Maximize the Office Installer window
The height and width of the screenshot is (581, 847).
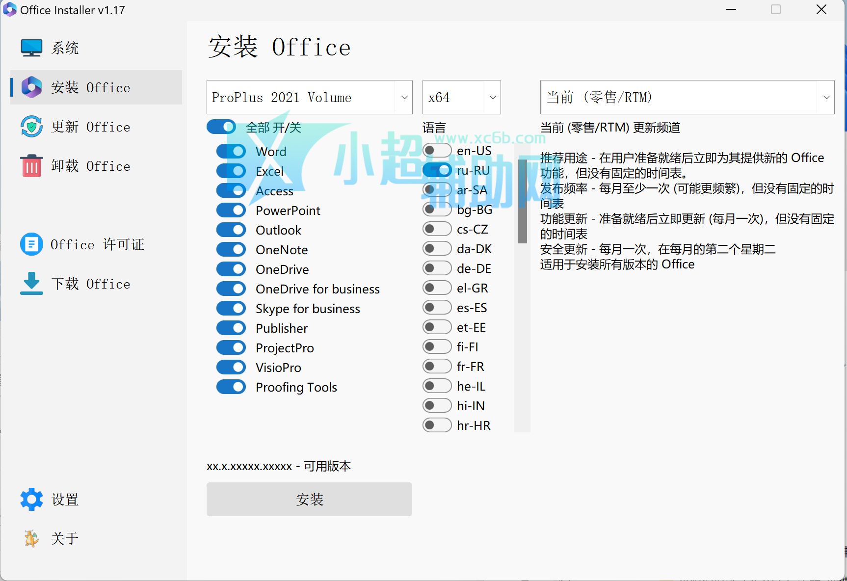[776, 10]
